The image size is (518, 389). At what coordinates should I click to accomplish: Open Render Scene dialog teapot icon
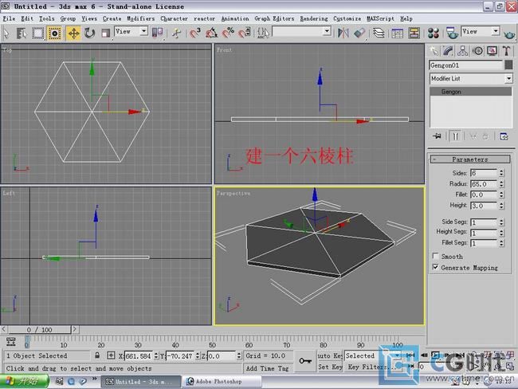452,33
